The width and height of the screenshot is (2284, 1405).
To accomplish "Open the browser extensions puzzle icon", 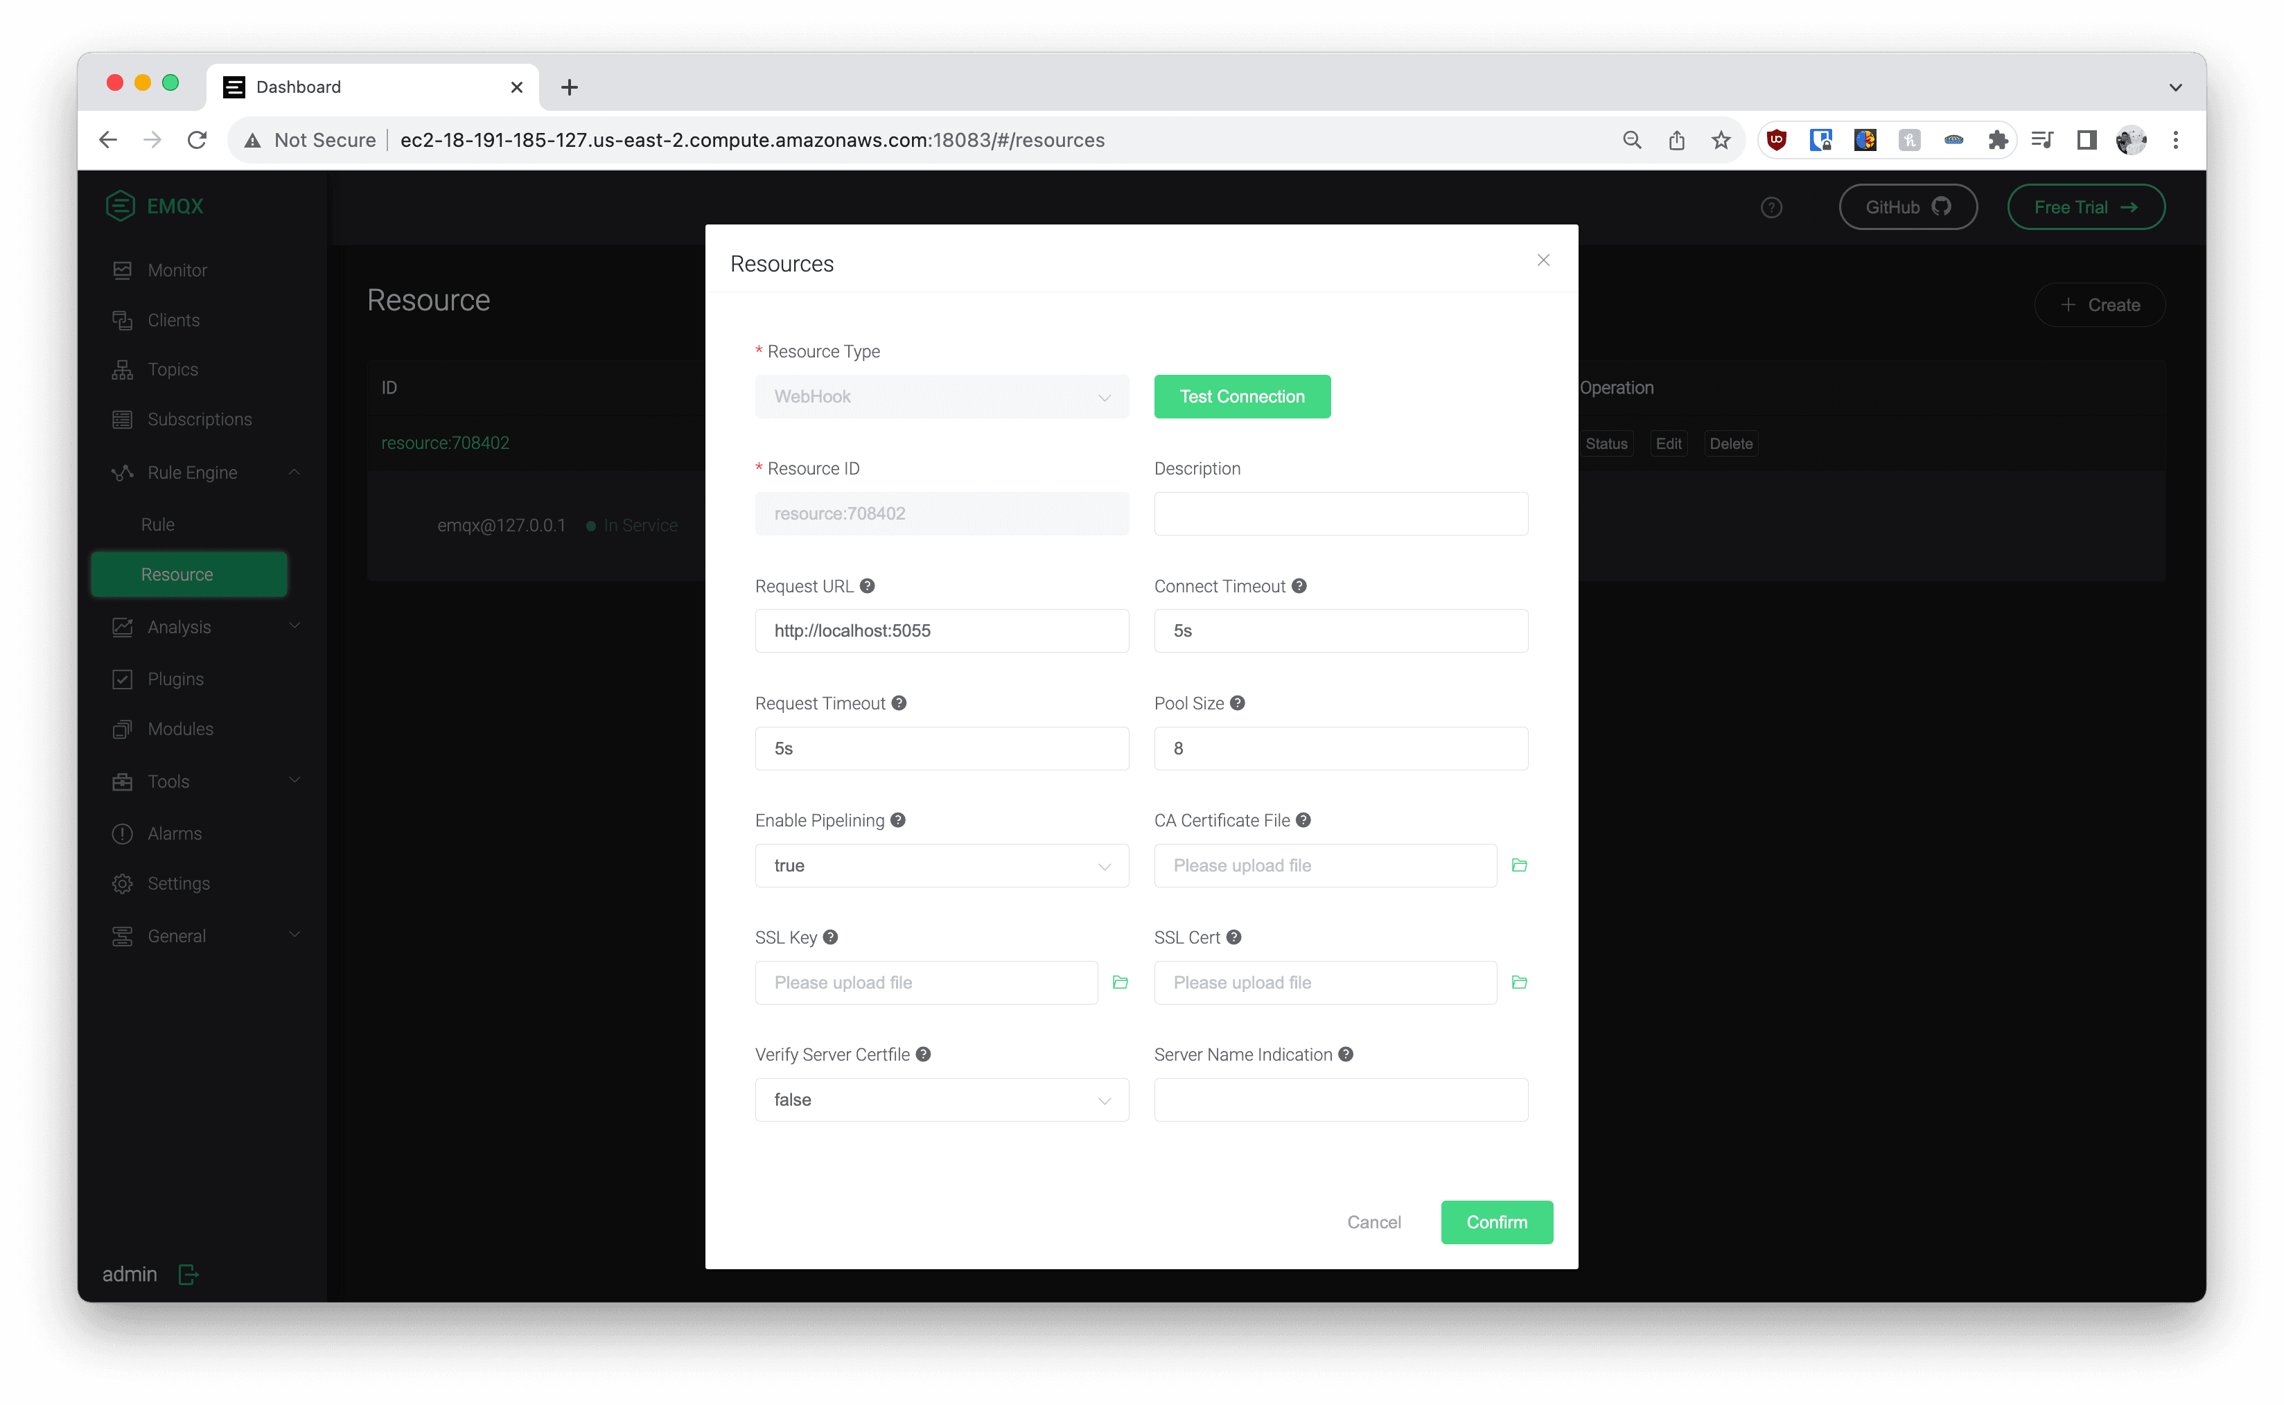I will click(1998, 139).
